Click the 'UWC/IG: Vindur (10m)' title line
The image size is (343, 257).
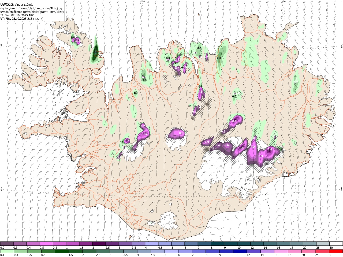(x=16, y=5)
